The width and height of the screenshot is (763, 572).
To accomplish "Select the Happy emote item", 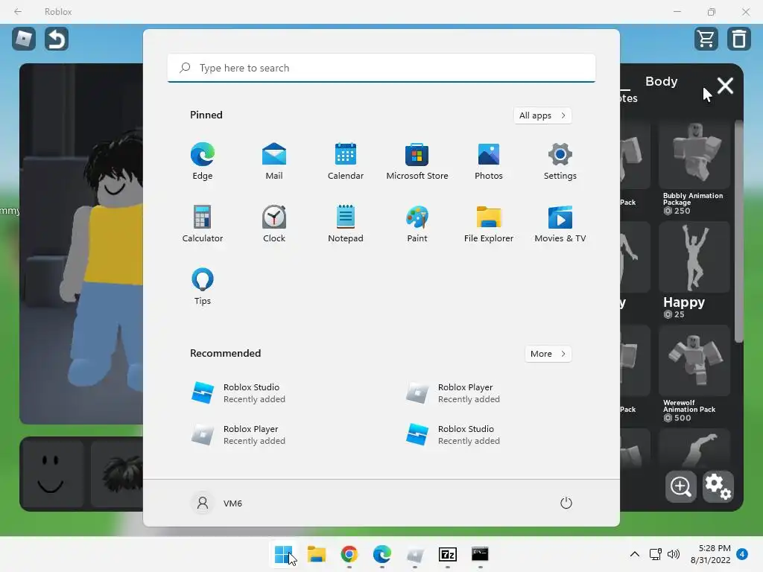I will tap(694, 270).
